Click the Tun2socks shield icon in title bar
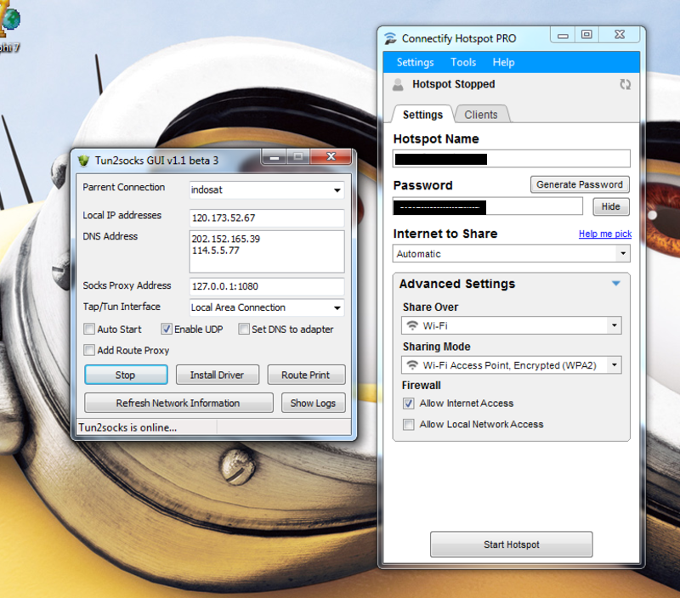This screenshot has width=680, height=598. click(x=83, y=161)
